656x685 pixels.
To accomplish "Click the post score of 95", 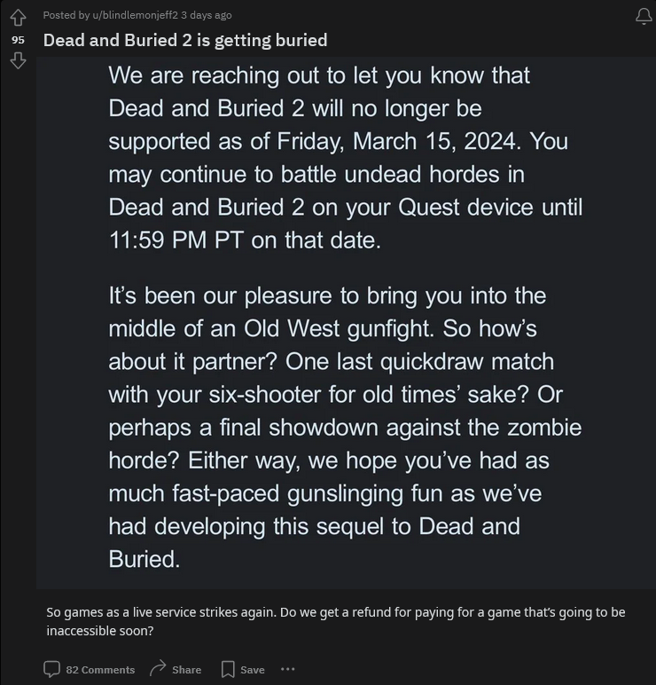I will click(18, 40).
